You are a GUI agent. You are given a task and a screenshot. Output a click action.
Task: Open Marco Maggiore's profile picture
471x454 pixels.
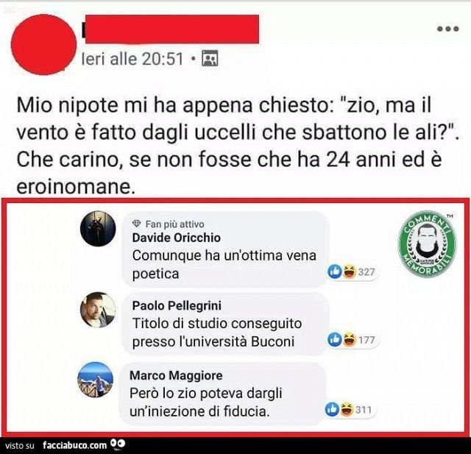[96, 380]
